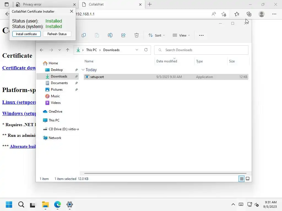Click the horizontal scrollbar in Explorer
Viewport: 282px width, 211px height.
tap(165, 173)
